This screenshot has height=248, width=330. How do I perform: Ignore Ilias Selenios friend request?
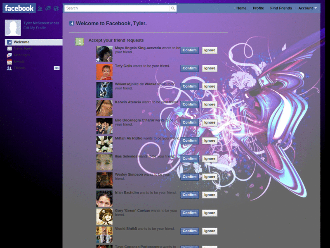210,159
